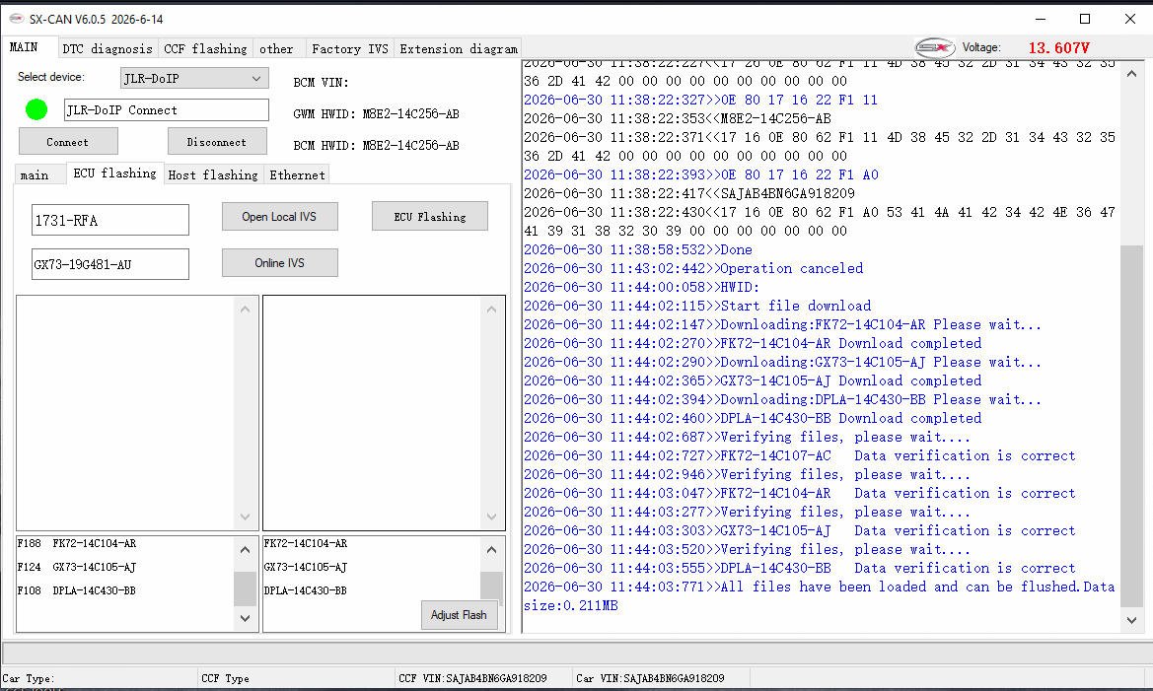Click down arrow of F188 file list scrollbar
1153x691 pixels.
(246, 618)
